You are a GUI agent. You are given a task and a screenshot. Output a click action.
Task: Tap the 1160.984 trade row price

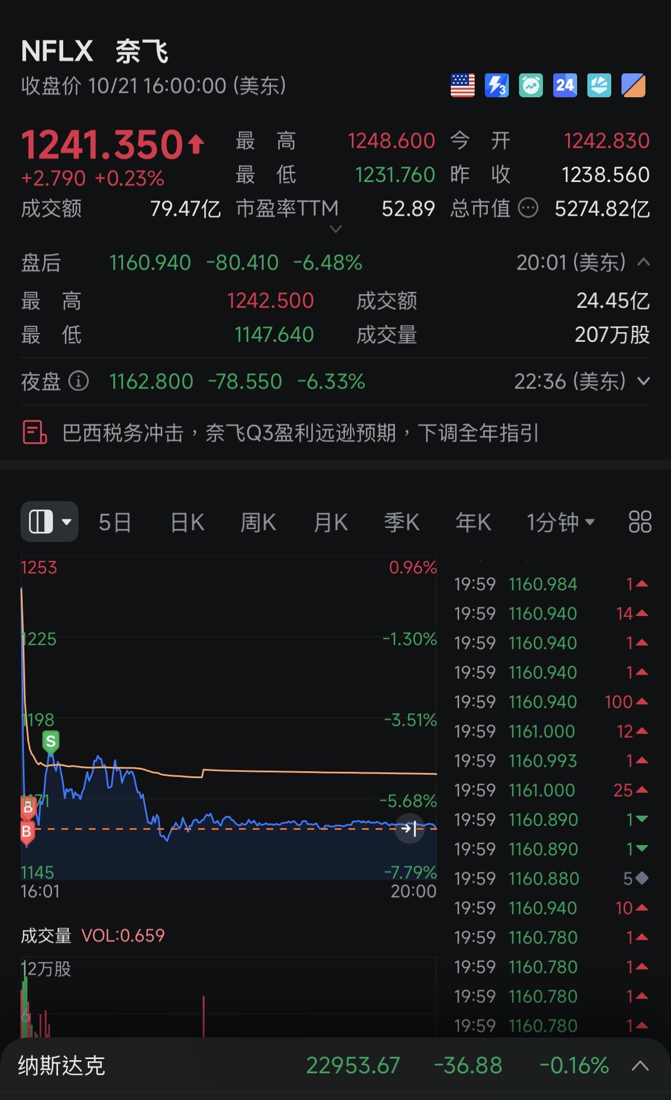[543, 584]
